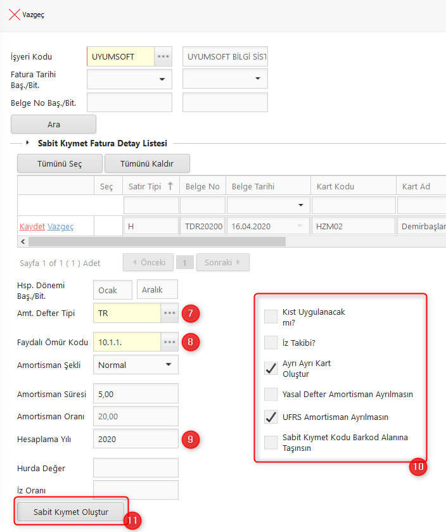Collapse Sabit Kıymet Fatura Detay Listesi section

(28, 143)
